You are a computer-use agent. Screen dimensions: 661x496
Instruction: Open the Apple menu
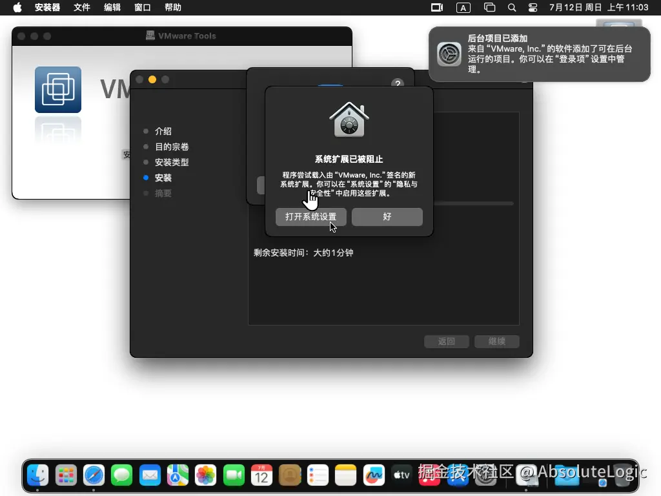coord(17,8)
